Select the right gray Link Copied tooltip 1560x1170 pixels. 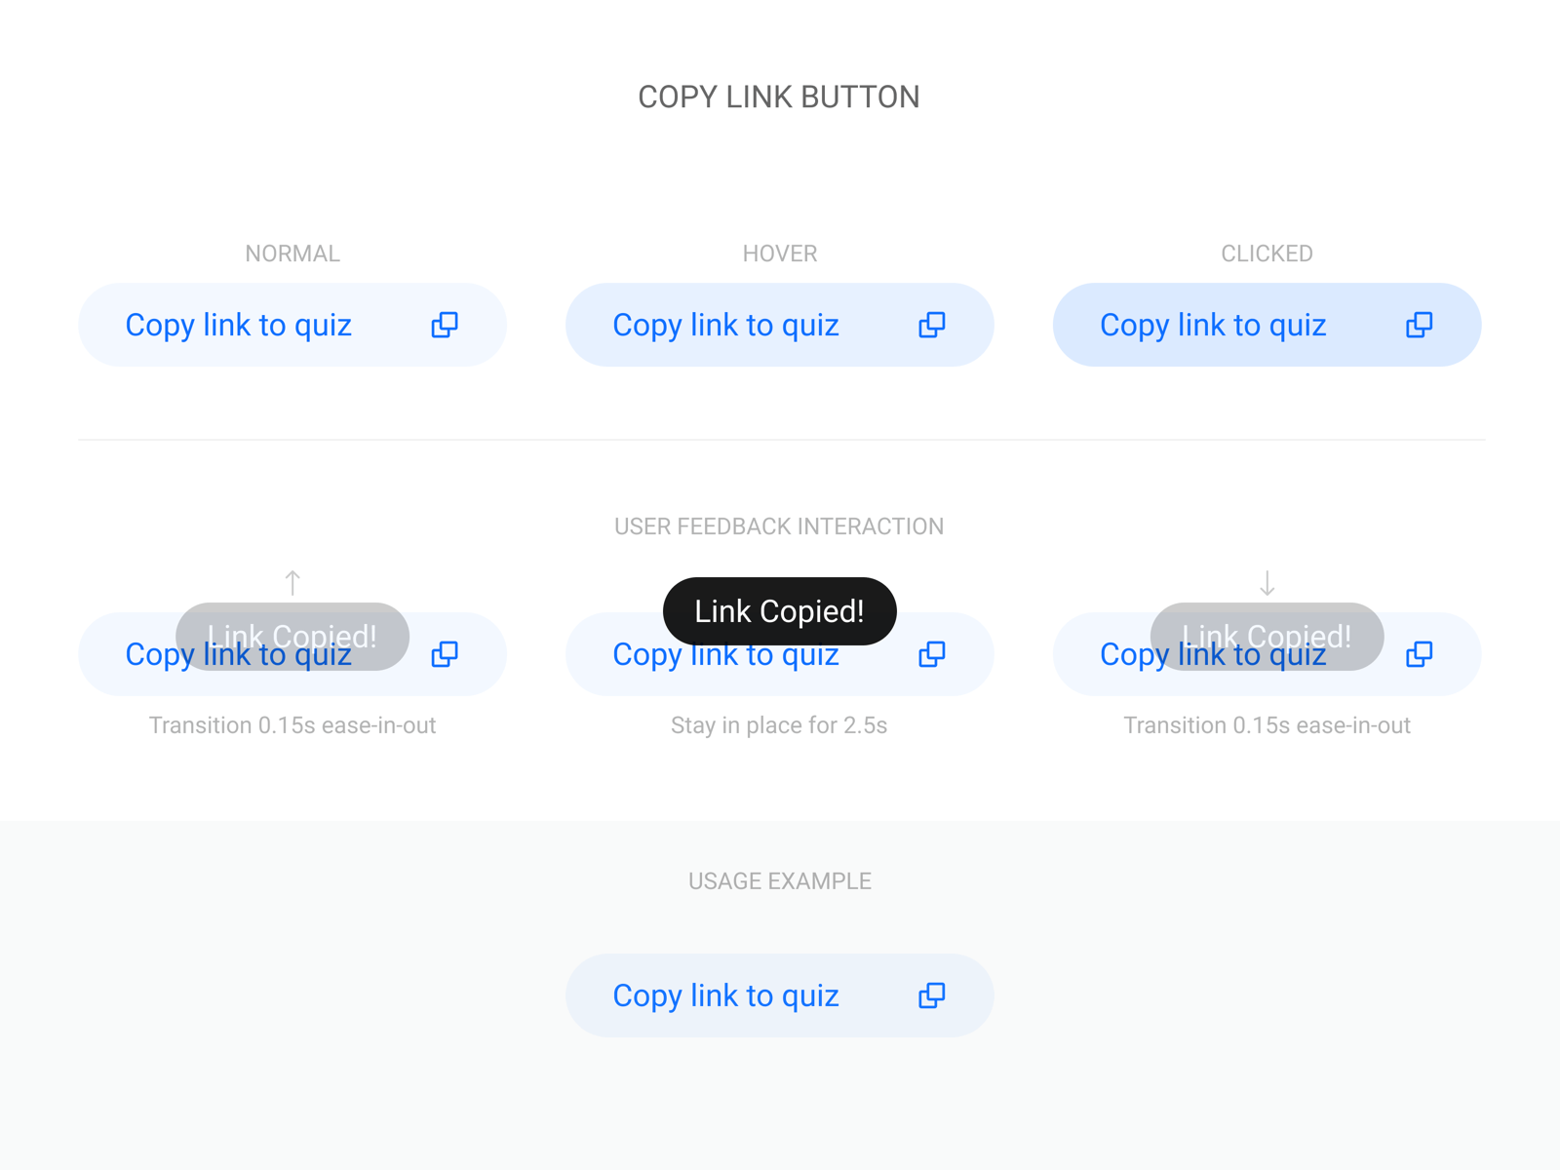1267,636
